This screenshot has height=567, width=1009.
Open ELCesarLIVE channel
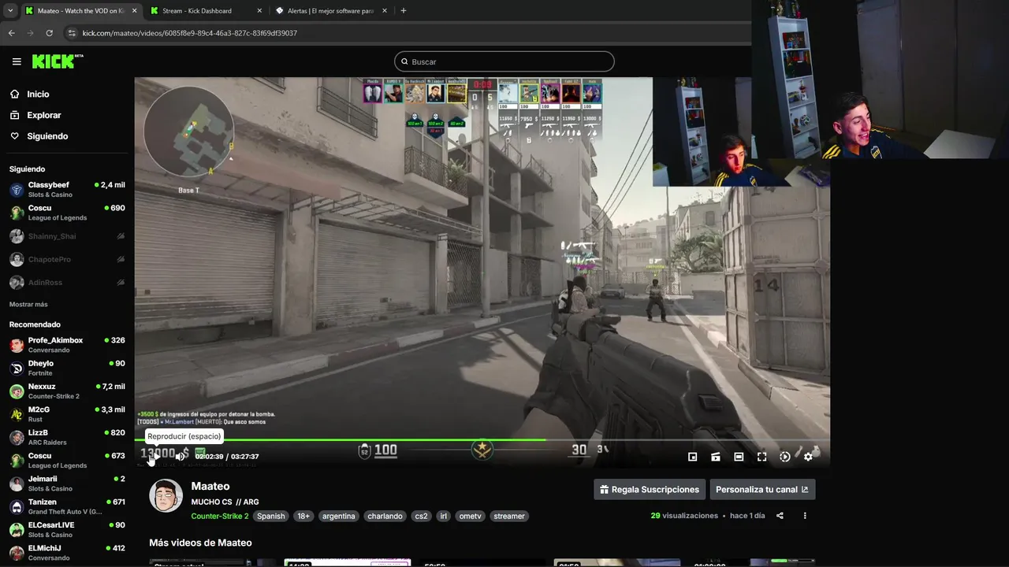(x=67, y=529)
